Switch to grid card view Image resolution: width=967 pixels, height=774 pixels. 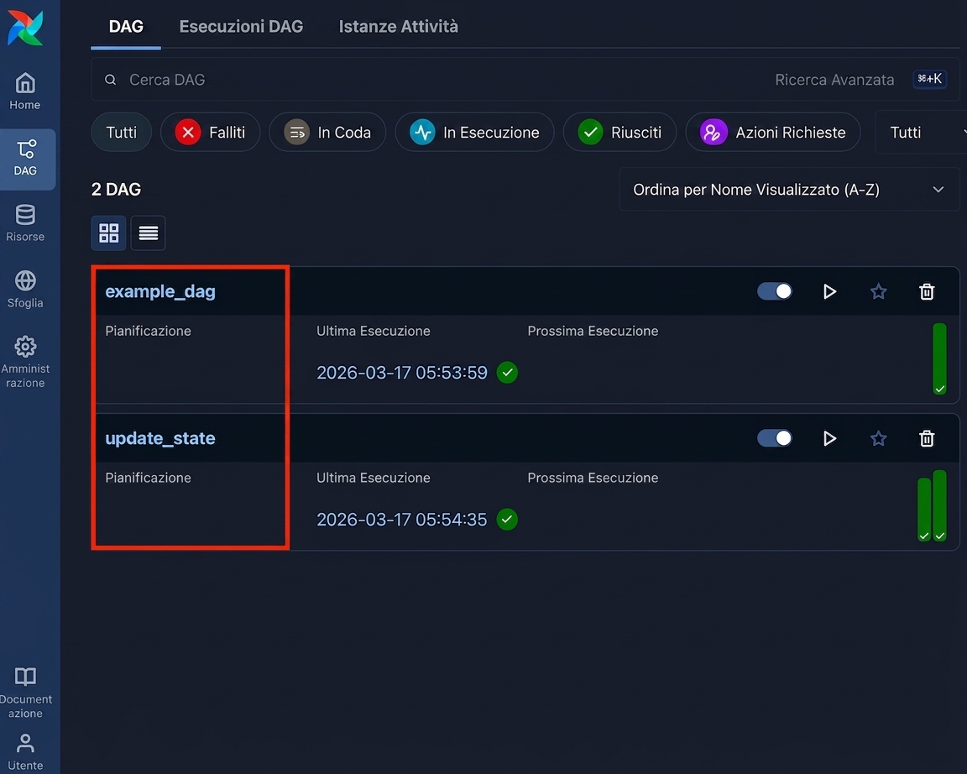(x=108, y=233)
